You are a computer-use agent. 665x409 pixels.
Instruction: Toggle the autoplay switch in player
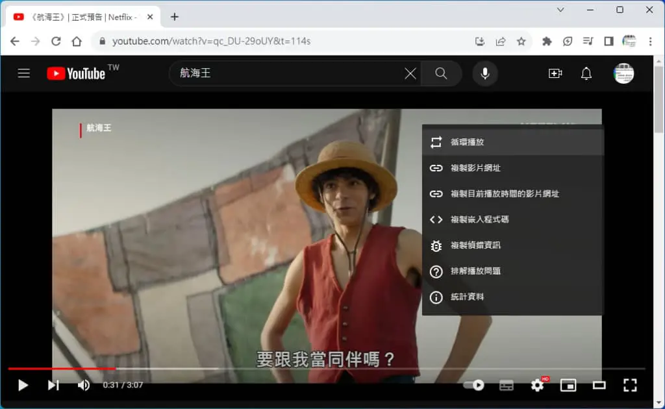(x=474, y=385)
